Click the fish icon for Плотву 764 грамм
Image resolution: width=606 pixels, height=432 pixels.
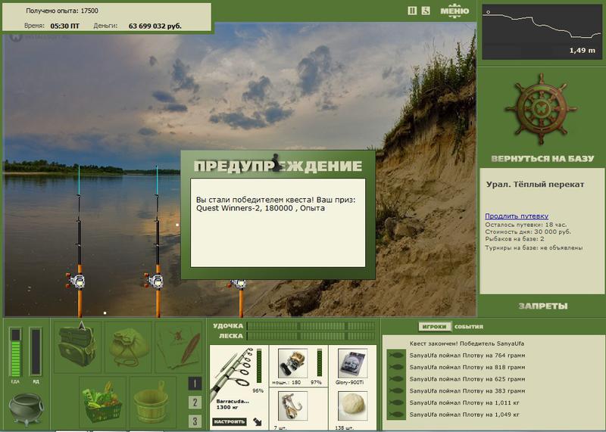click(396, 355)
